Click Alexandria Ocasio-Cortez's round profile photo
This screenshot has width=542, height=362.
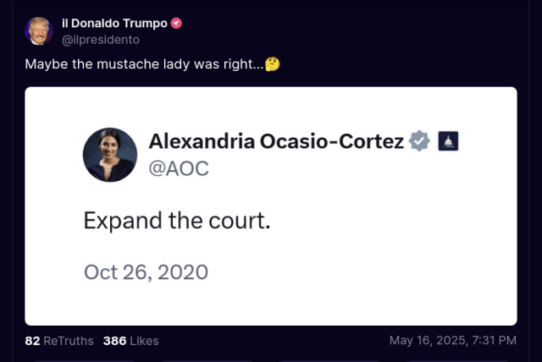pos(110,155)
